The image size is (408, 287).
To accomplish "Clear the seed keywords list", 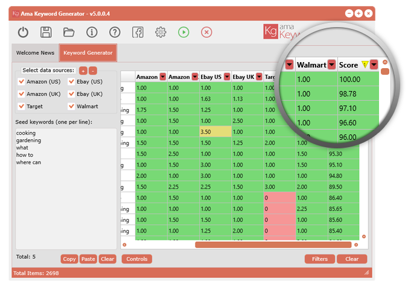I will point(107,259).
